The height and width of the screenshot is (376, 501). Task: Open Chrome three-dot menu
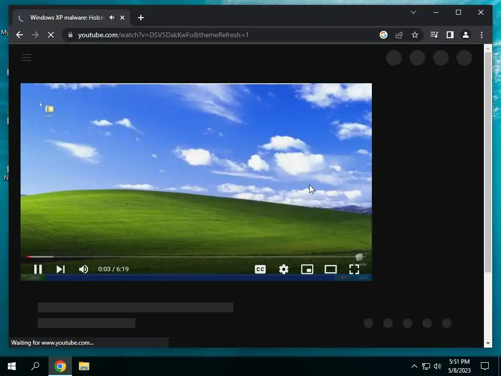pos(481,35)
